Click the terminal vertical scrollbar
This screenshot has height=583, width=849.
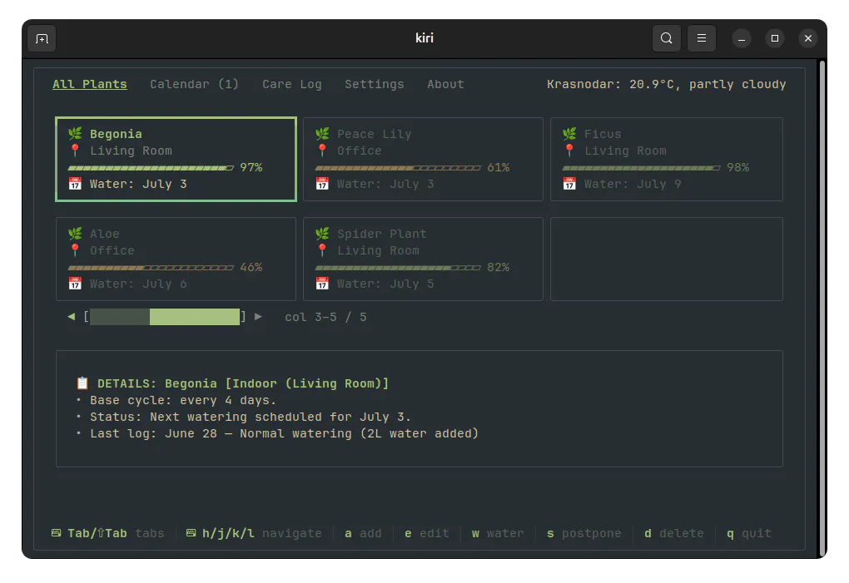coord(822,309)
